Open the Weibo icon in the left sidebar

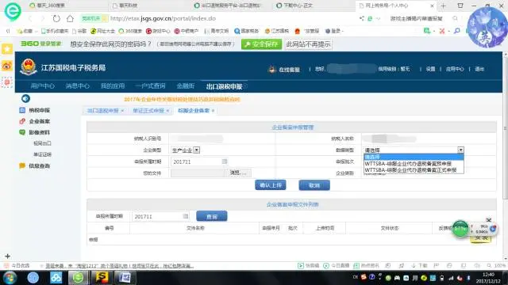(7, 66)
